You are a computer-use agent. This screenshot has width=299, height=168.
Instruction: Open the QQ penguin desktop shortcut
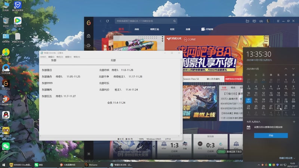pyautogui.click(x=6, y=116)
